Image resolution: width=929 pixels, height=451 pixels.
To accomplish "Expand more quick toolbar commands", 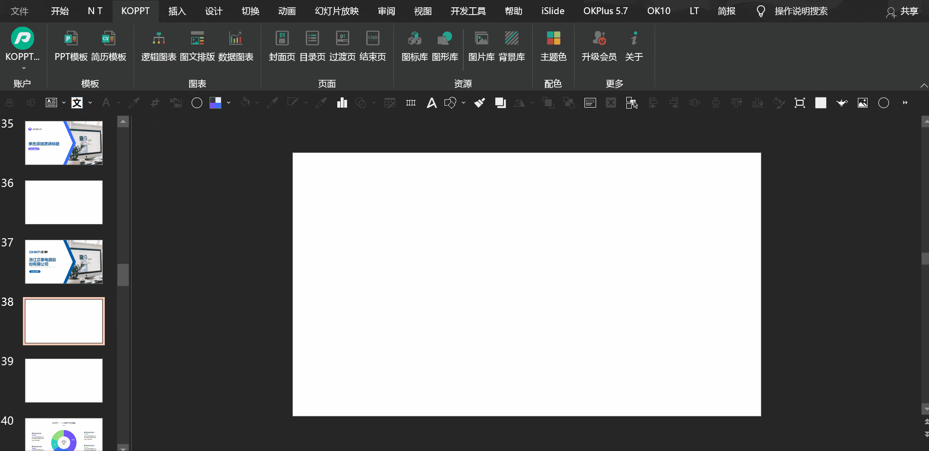I will 905,103.
